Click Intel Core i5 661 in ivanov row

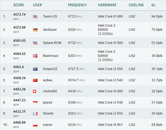coord(110,125)
